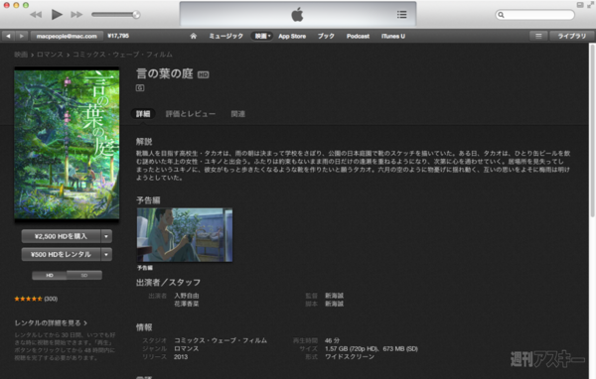The width and height of the screenshot is (596, 379).
Task: Click the 2013 release year
Action: (181, 357)
